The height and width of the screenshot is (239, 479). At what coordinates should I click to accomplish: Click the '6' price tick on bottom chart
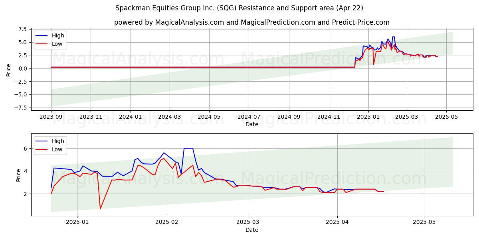pyautogui.click(x=25, y=149)
